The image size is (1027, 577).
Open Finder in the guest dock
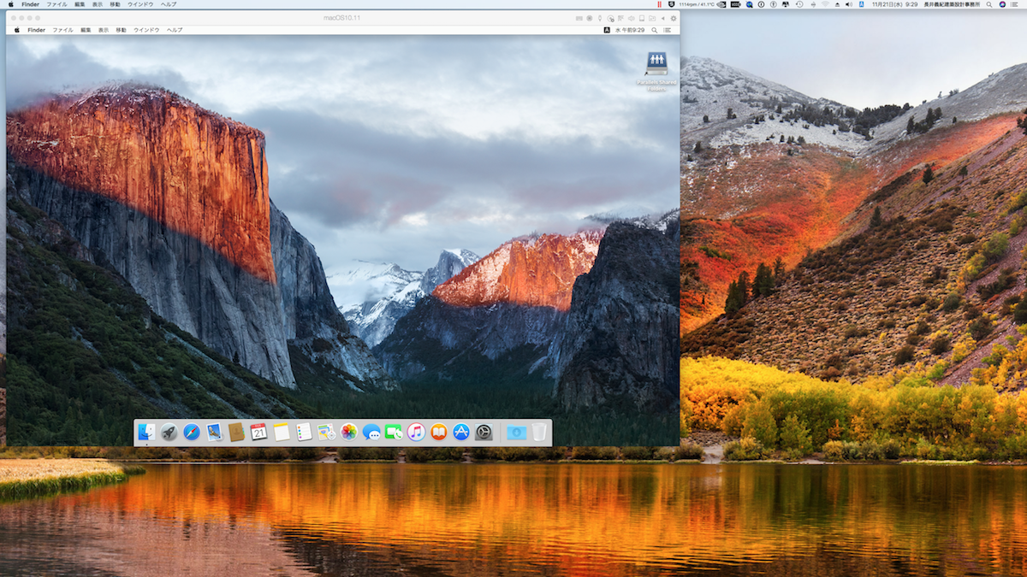tap(146, 433)
